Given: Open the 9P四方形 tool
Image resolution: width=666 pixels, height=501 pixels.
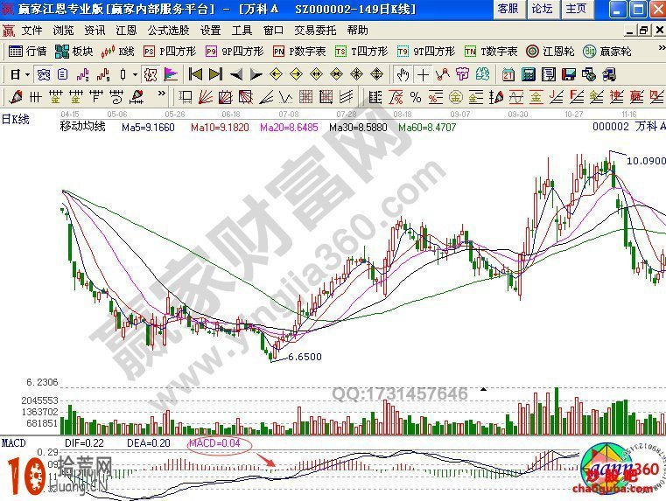Looking at the screenshot, I should click(x=234, y=52).
